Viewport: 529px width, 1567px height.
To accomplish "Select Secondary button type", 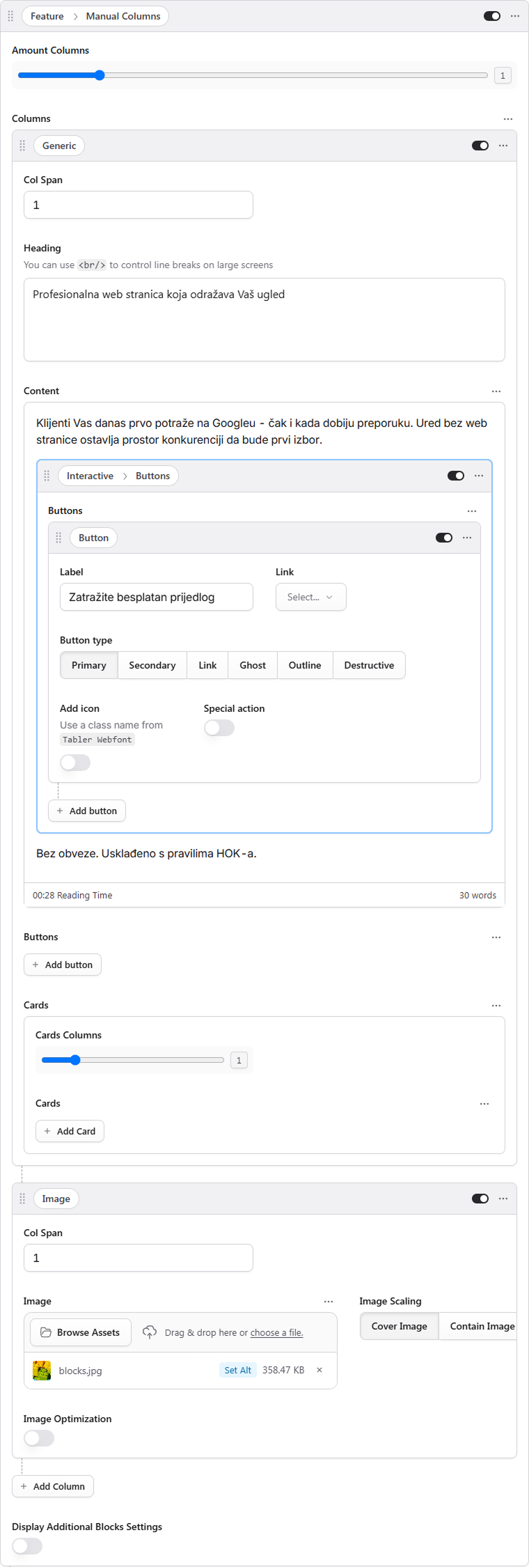I will 152,665.
